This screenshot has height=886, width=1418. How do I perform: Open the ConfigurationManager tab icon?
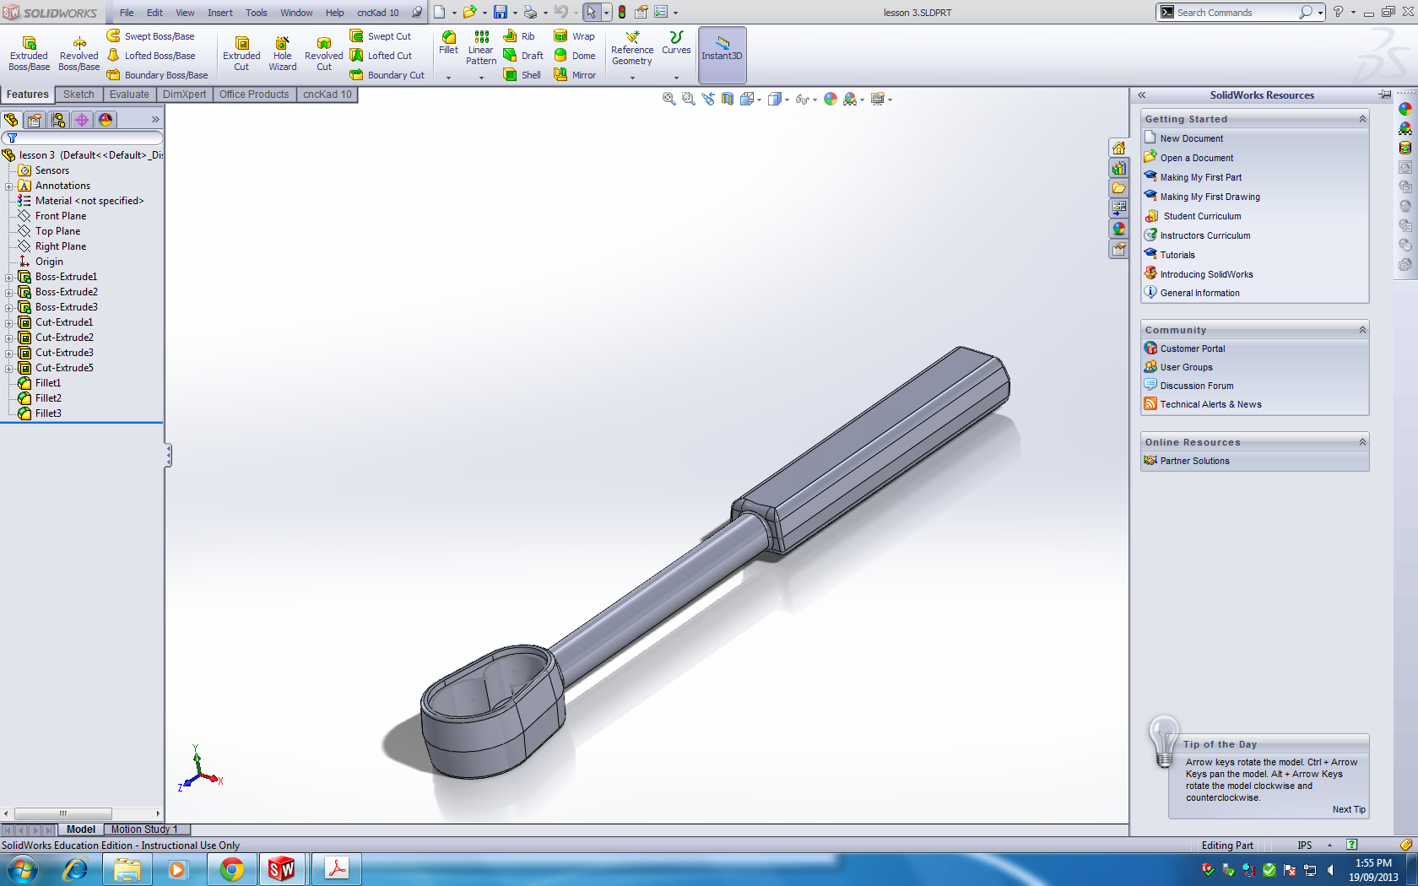58,120
